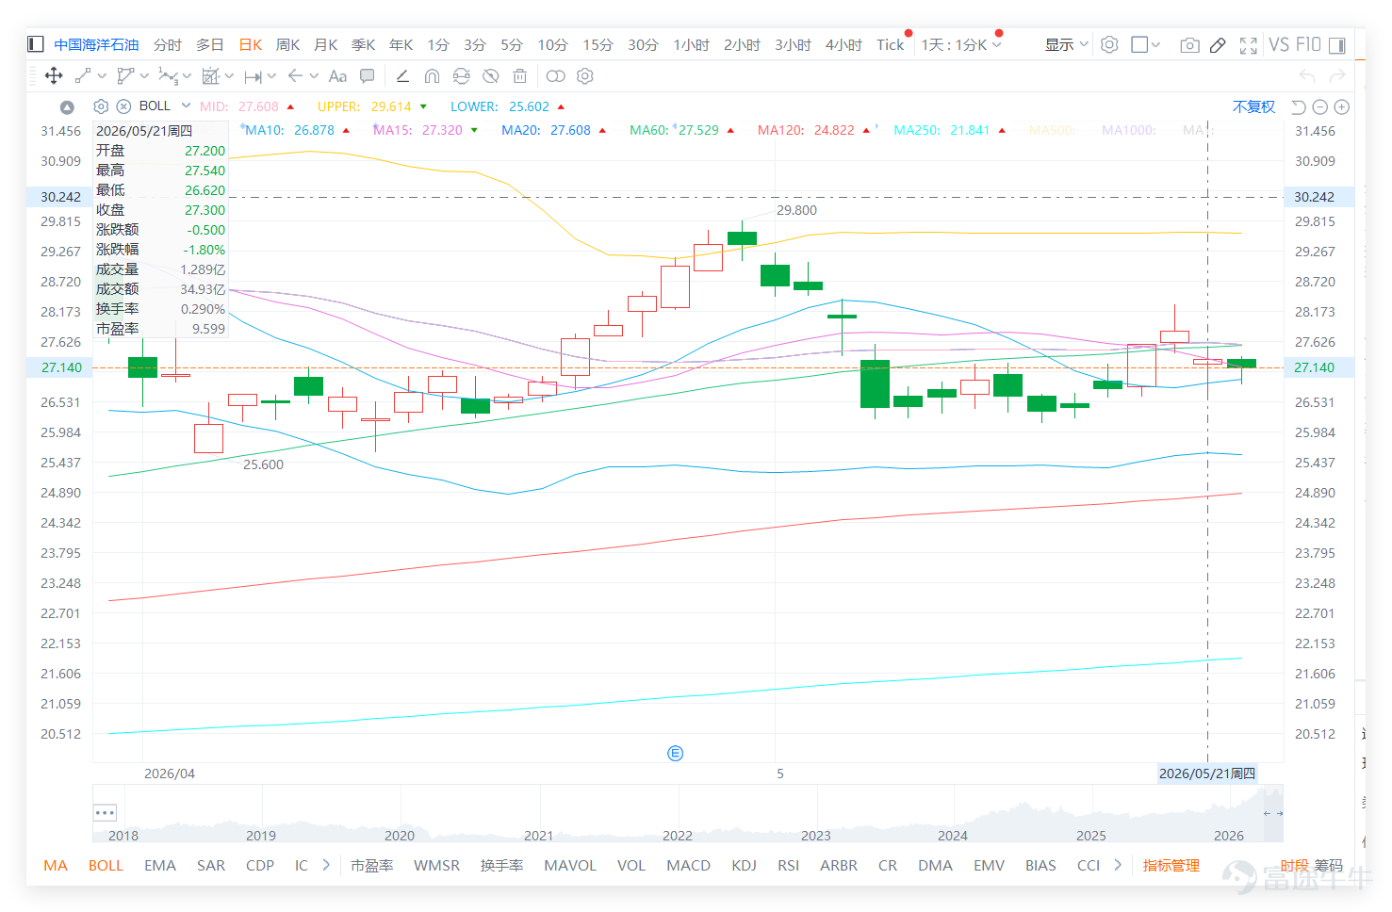Screen dimensions: 1392x912
Task: Zoom in the chart with plus icon
Action: tap(1342, 107)
